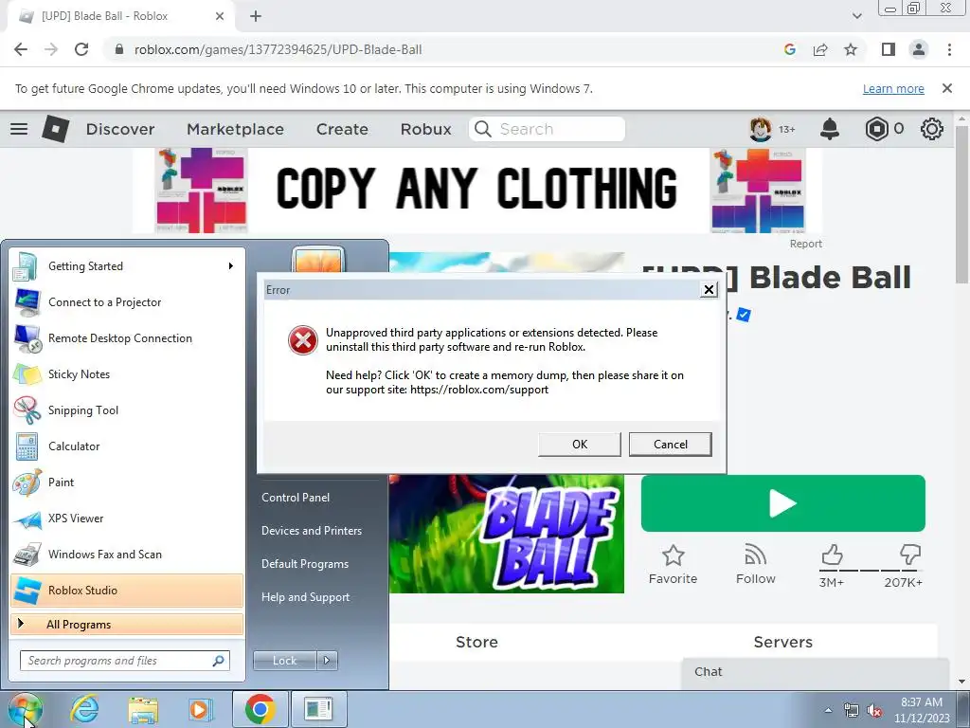The height and width of the screenshot is (728, 970).
Task: Open Help and Support
Action: pos(306,597)
